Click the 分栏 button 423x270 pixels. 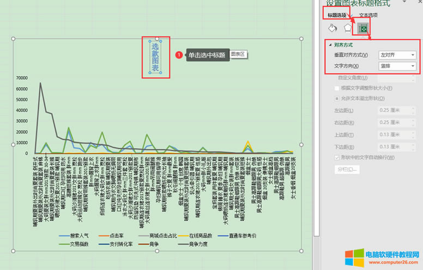coord(348,169)
